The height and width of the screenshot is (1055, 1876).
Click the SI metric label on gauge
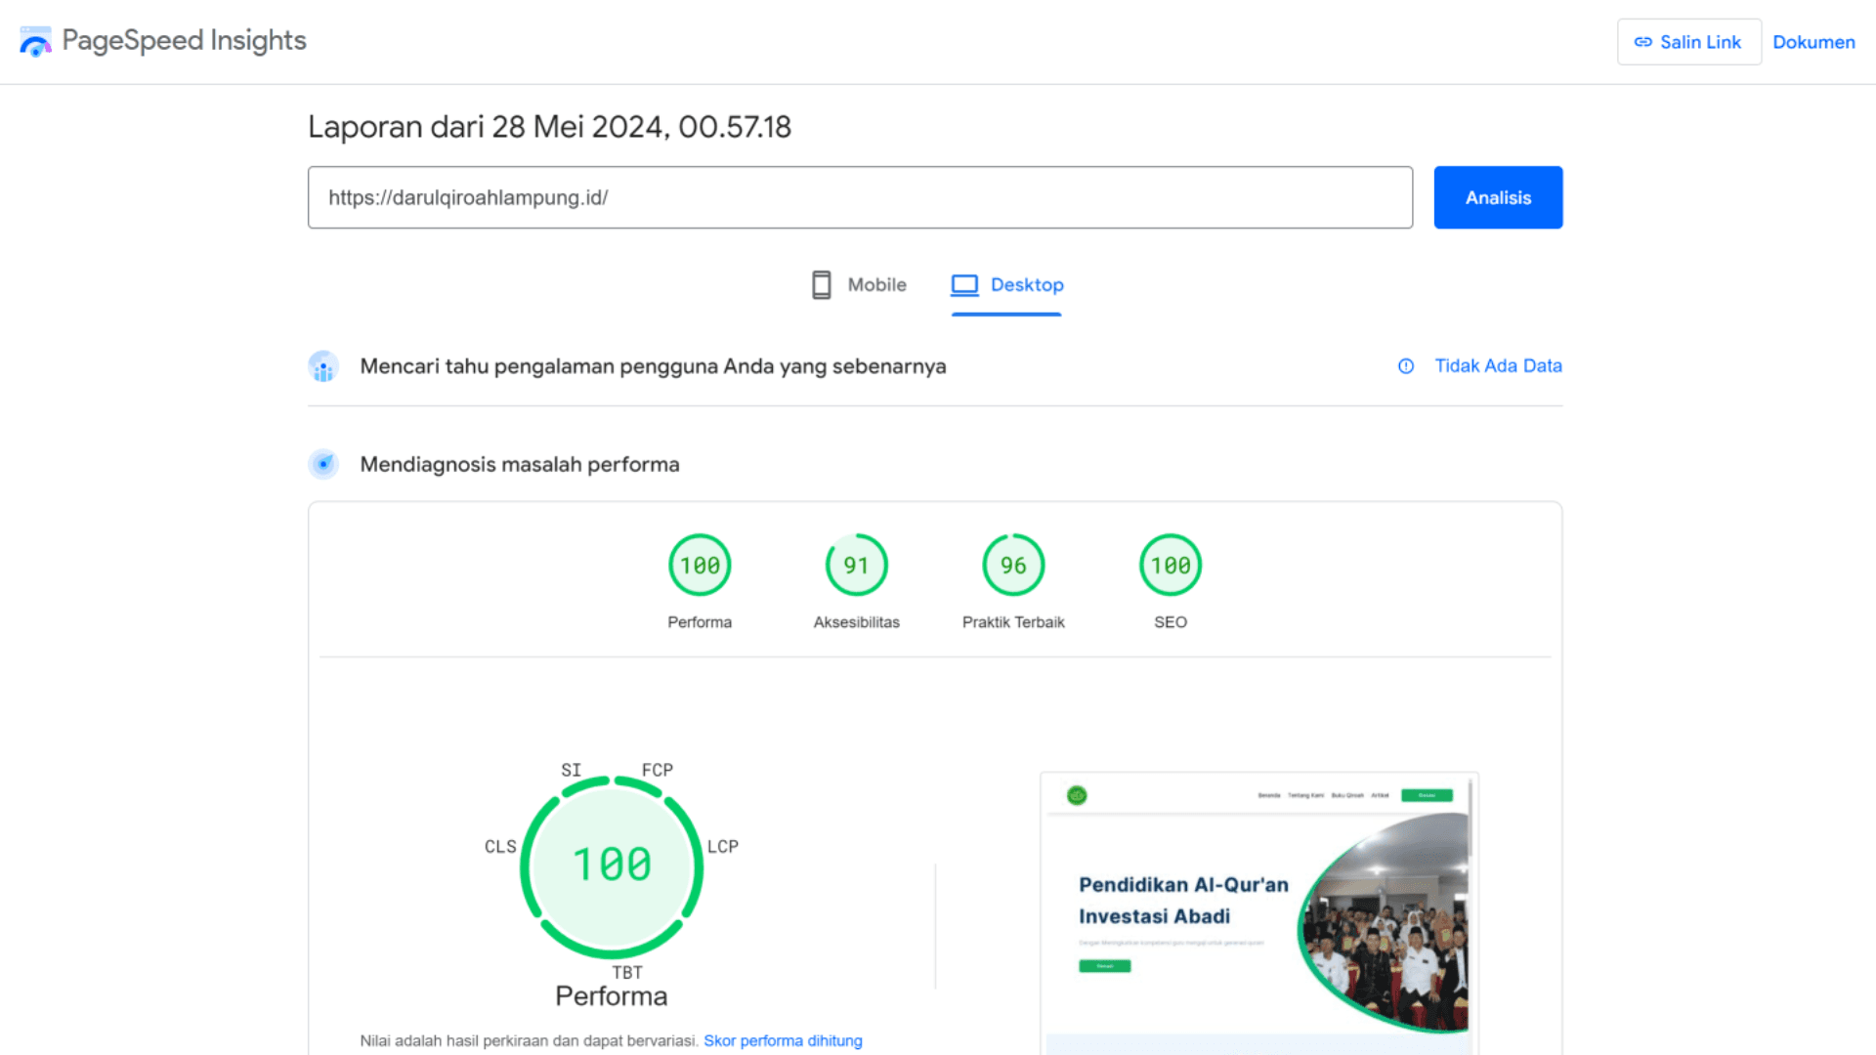571,770
